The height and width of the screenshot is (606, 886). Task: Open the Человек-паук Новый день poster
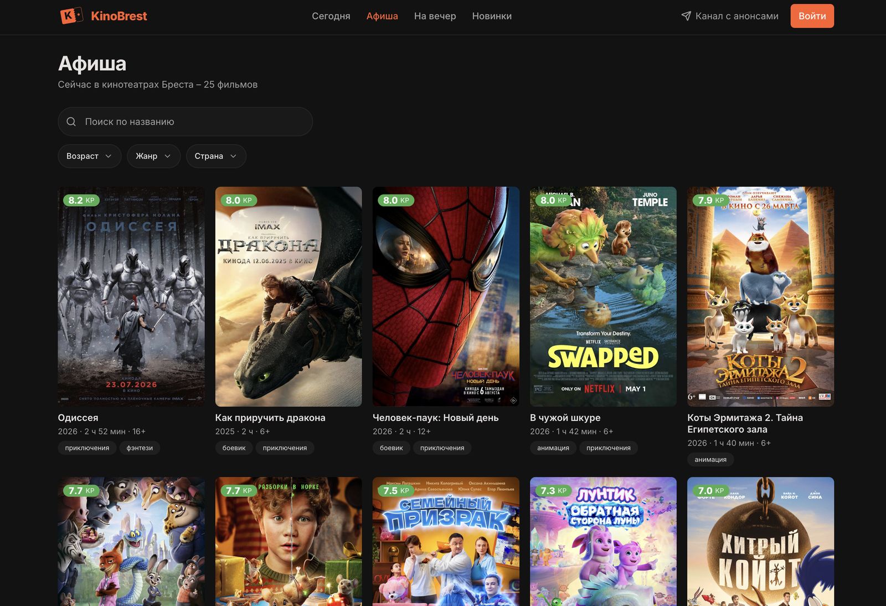[x=446, y=296]
